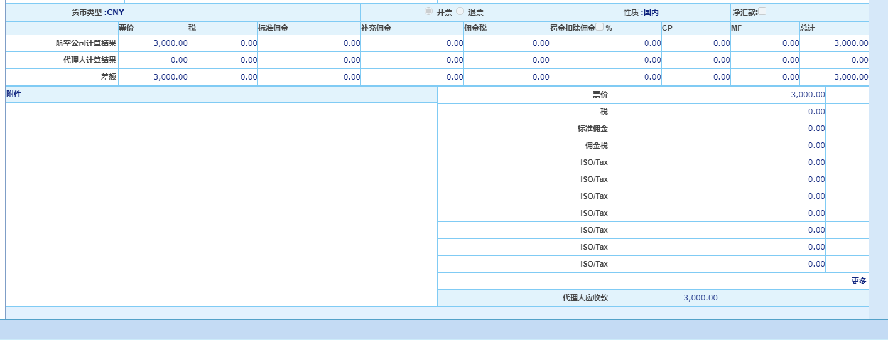888x340 pixels.
Task: Select the 退票 radio button
Action: pyautogui.click(x=460, y=11)
